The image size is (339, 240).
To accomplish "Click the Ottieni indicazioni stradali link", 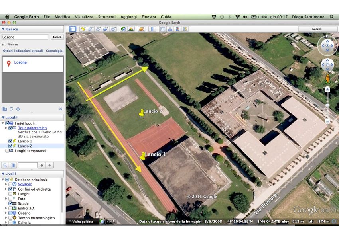I will (x=23, y=51).
